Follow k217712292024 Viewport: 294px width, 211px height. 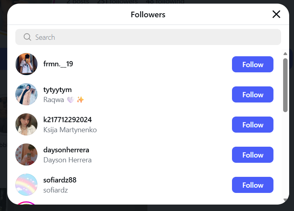coord(253,125)
